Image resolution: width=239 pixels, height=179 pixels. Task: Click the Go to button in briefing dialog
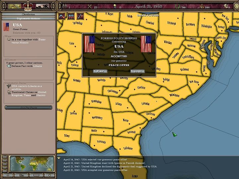[x=137, y=71]
